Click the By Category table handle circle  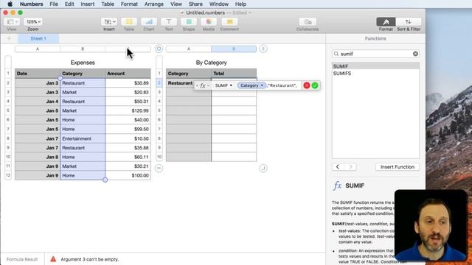tap(159, 49)
